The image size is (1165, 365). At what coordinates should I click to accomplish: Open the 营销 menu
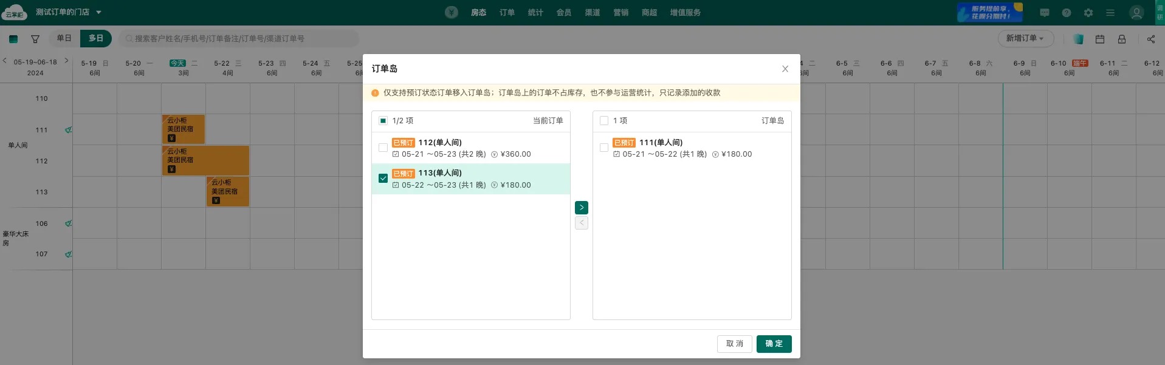point(621,12)
